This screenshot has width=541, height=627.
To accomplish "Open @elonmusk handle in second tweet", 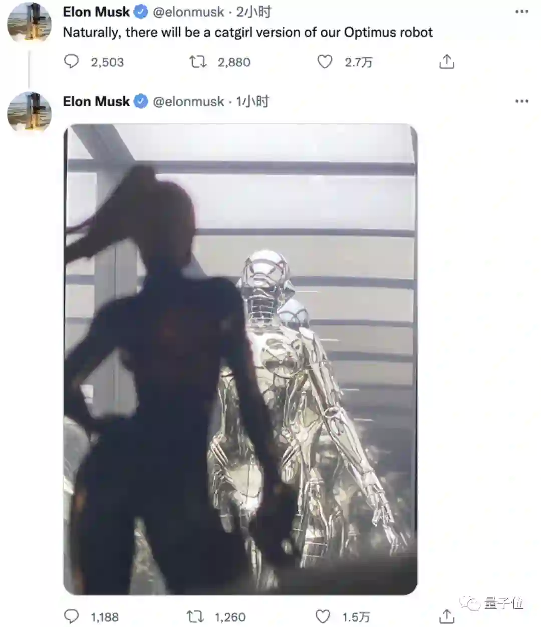I will 188,101.
